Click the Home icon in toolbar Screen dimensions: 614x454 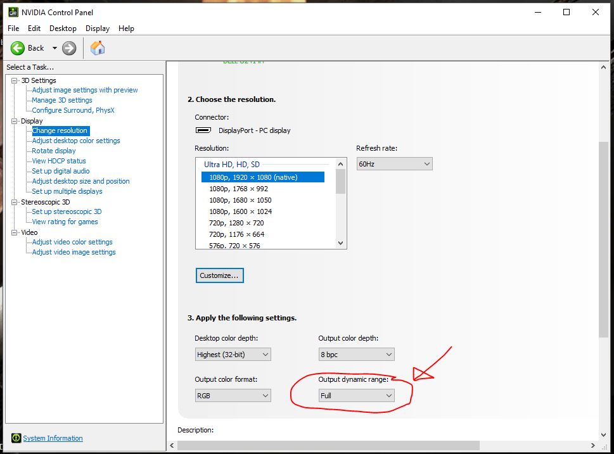98,48
